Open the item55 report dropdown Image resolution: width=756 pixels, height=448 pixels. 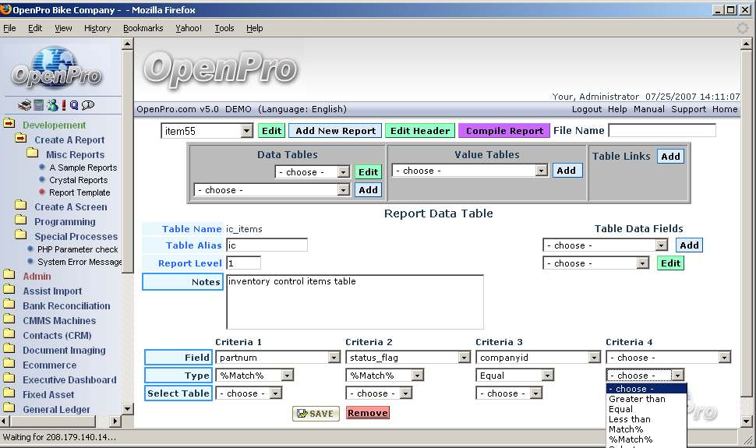pos(246,131)
